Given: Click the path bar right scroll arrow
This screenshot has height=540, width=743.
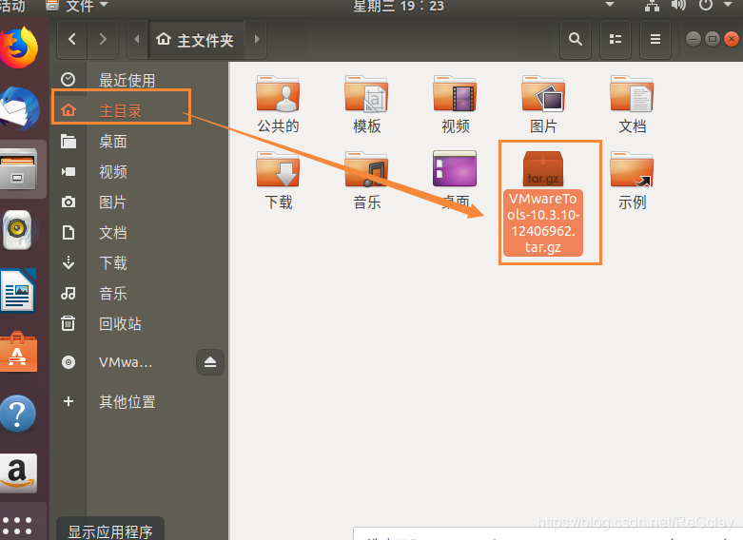Looking at the screenshot, I should pos(257,39).
